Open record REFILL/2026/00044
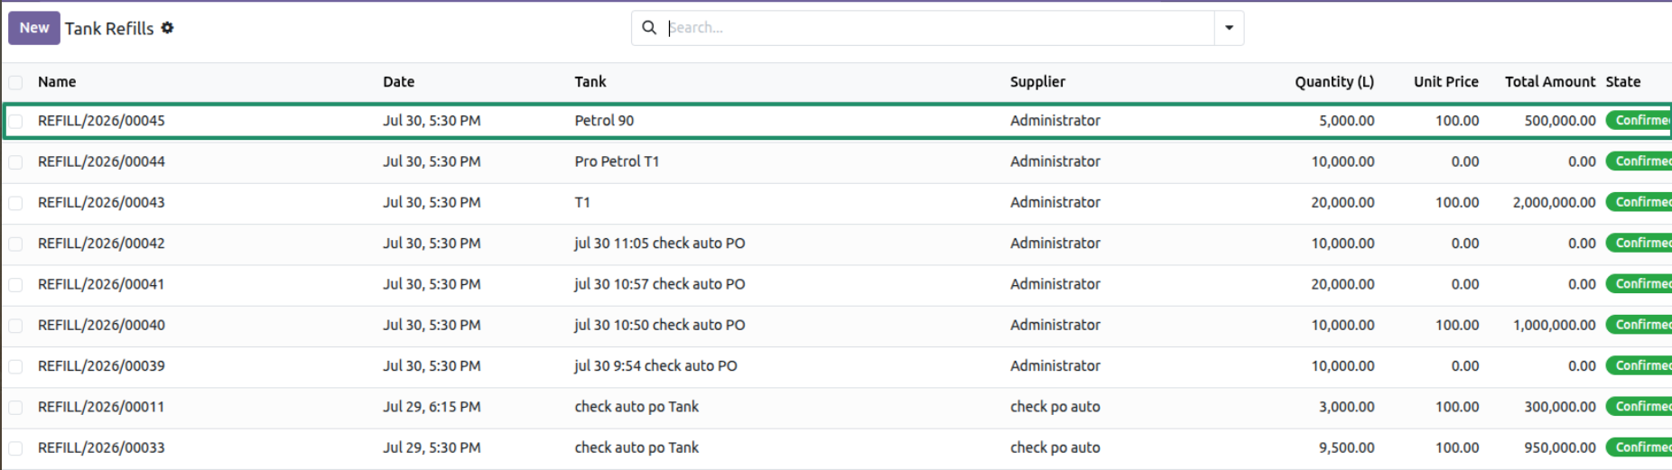1672x470 pixels. 101,161
